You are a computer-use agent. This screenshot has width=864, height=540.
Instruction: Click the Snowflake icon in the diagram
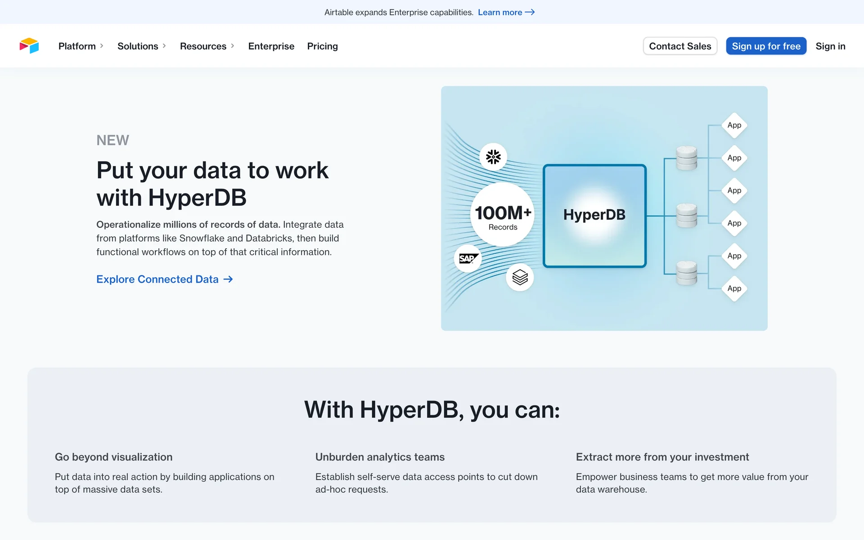tap(493, 157)
